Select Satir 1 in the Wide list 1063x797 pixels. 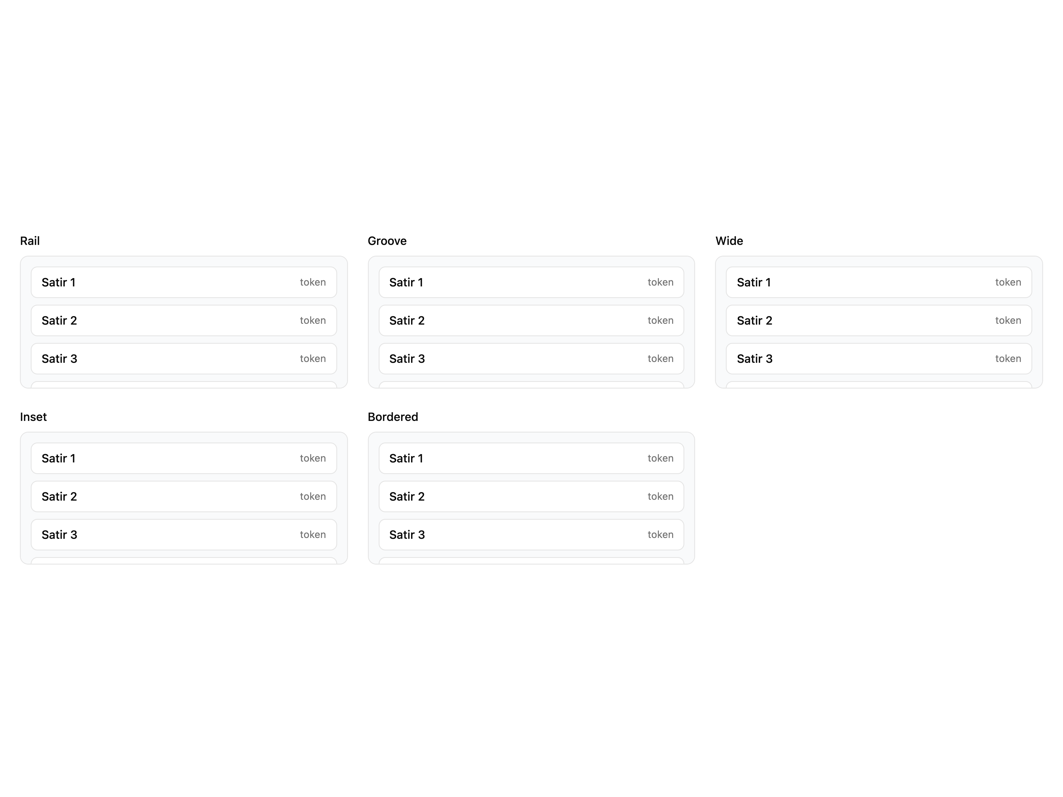click(879, 282)
